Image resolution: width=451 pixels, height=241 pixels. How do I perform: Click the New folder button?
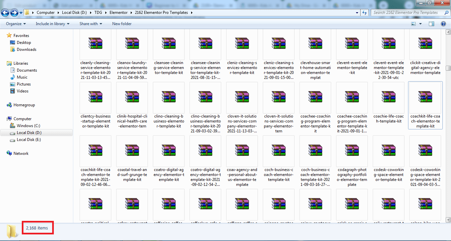(122, 24)
